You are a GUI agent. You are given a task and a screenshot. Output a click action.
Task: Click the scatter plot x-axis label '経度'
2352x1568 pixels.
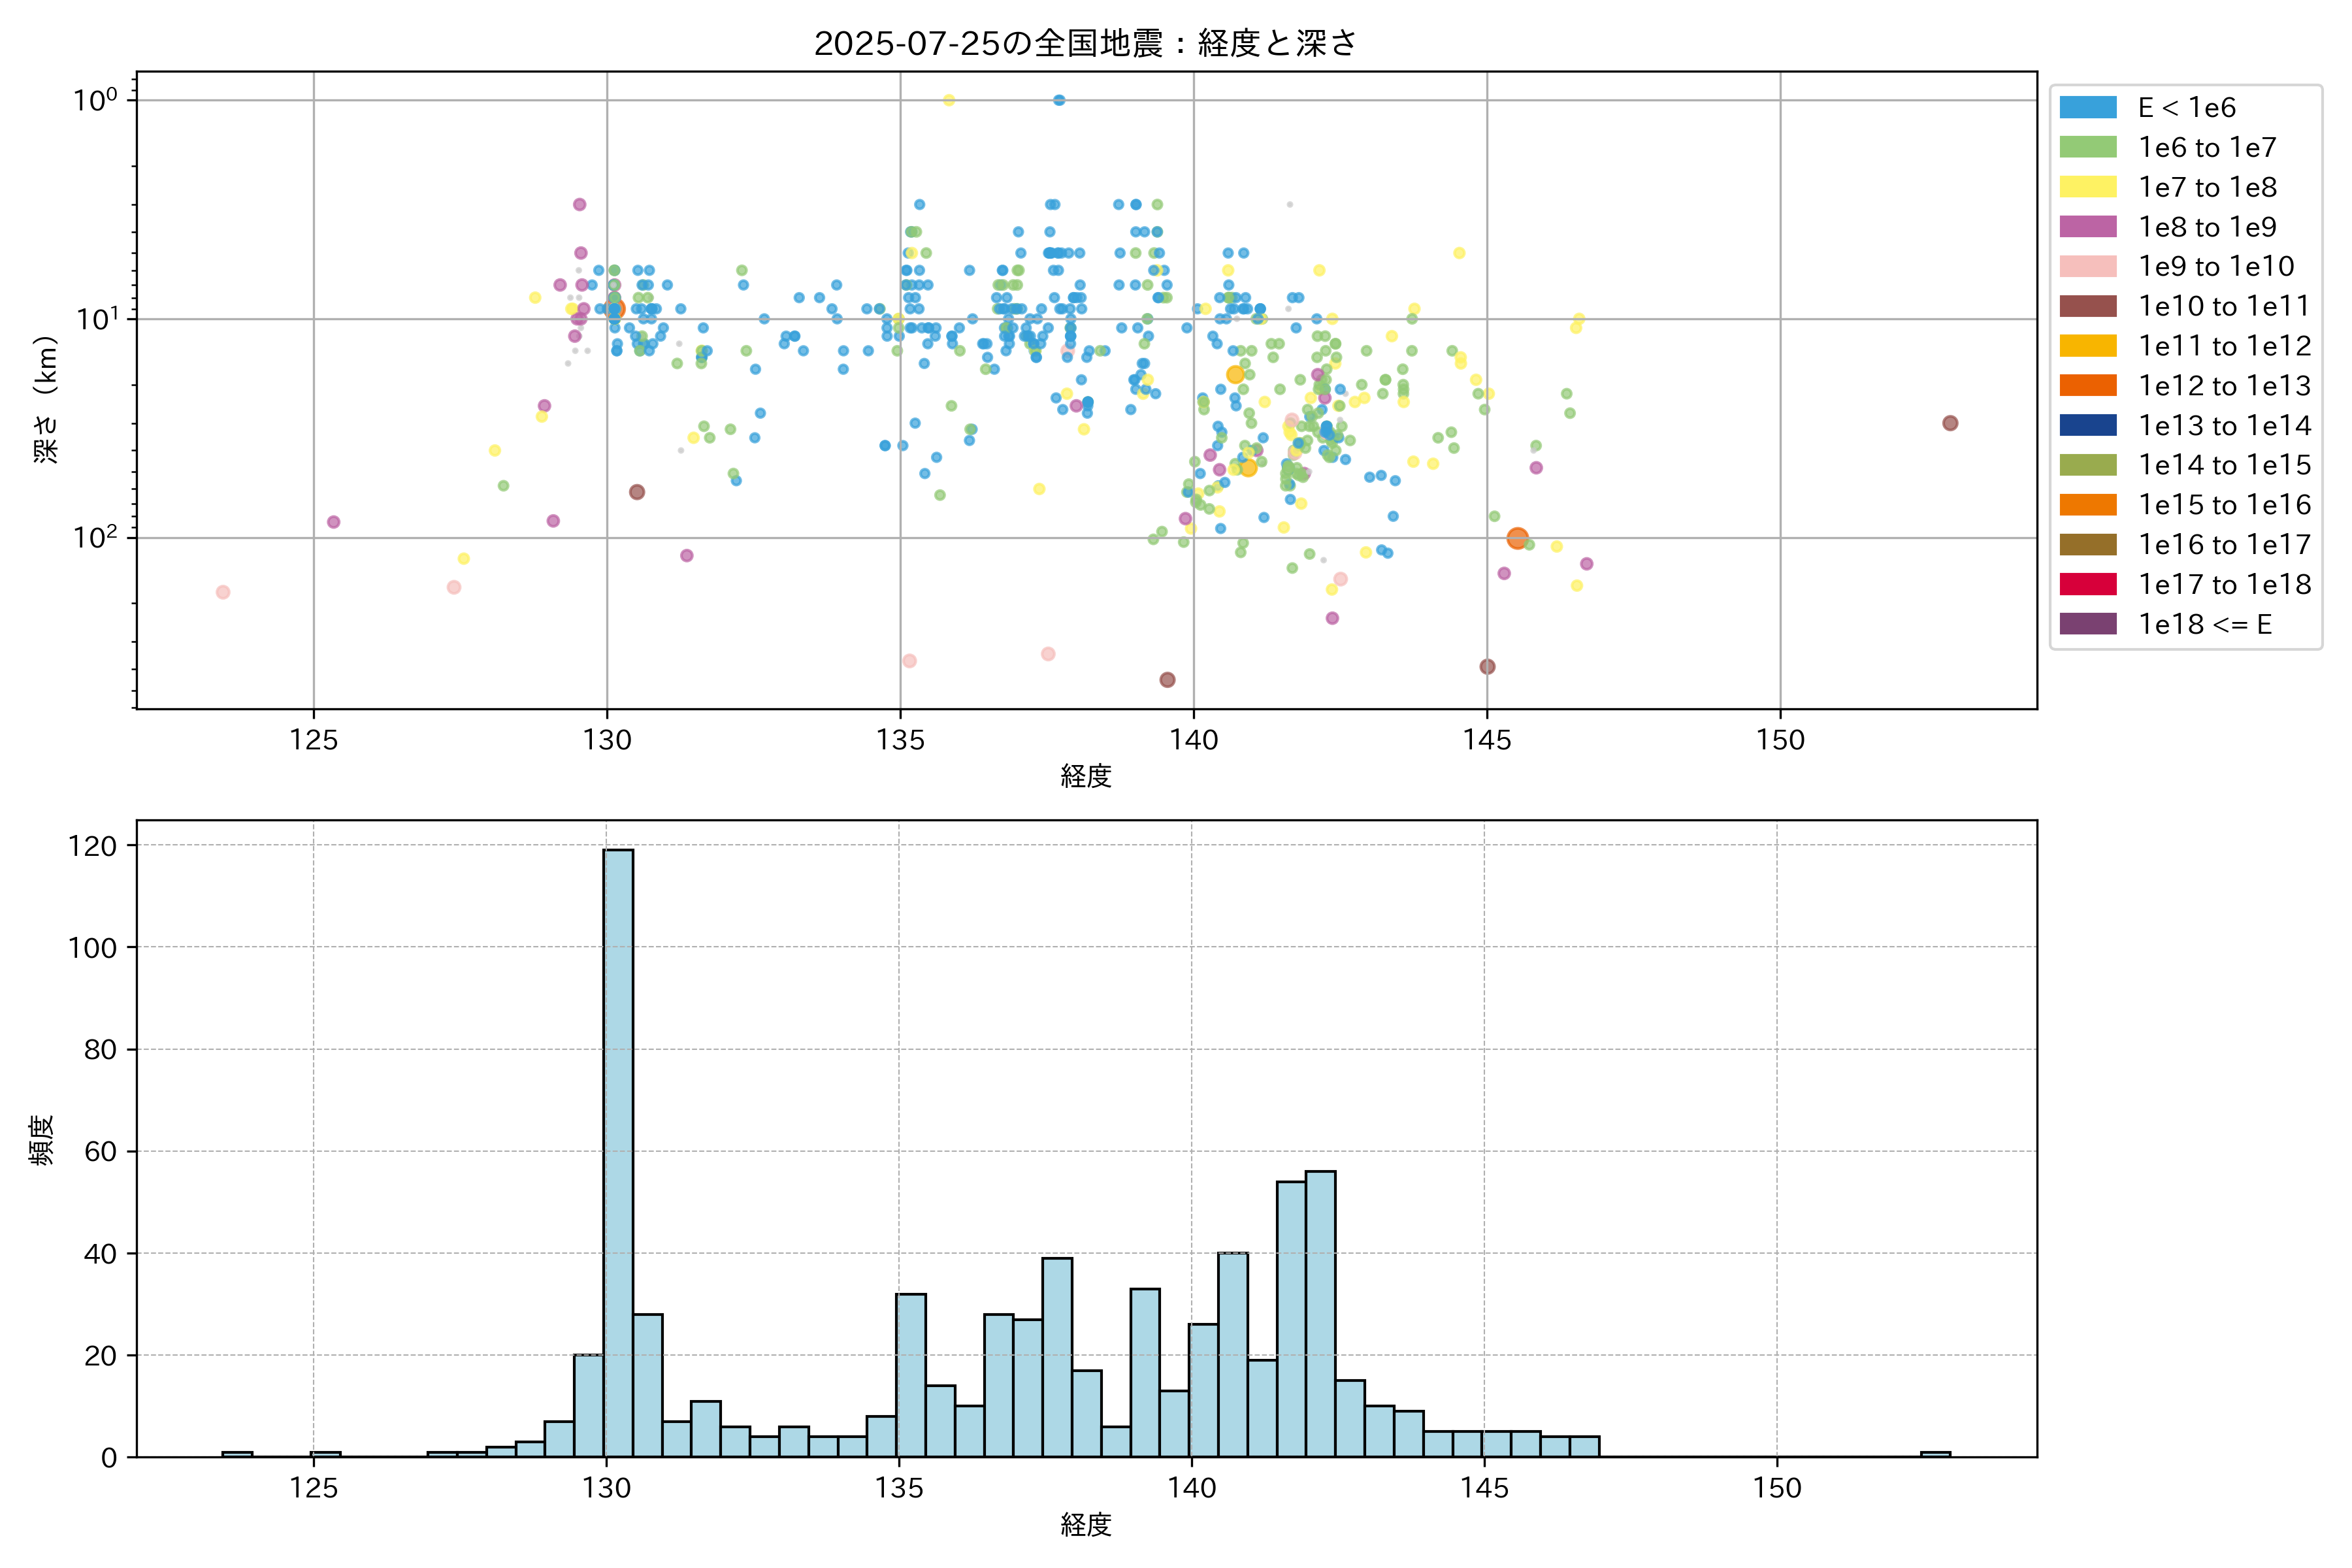(1086, 775)
